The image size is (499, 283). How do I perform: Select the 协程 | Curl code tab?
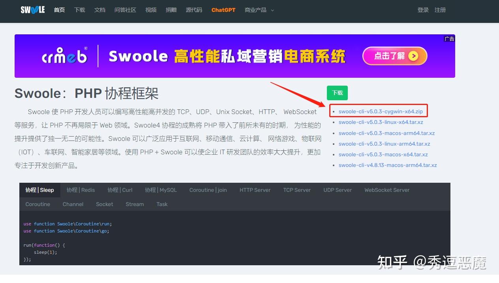[120, 190]
